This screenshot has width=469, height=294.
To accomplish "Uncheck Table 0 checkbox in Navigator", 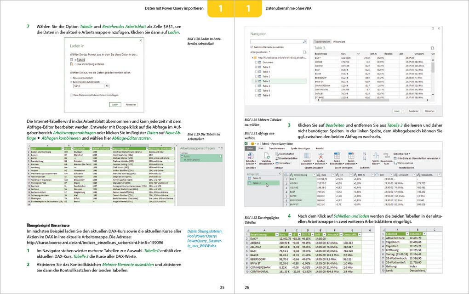I will click(256, 67).
